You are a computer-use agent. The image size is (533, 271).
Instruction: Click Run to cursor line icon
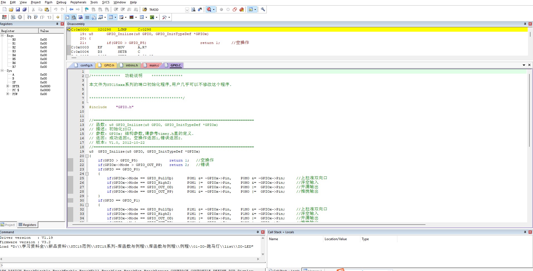pyautogui.click(x=49, y=17)
